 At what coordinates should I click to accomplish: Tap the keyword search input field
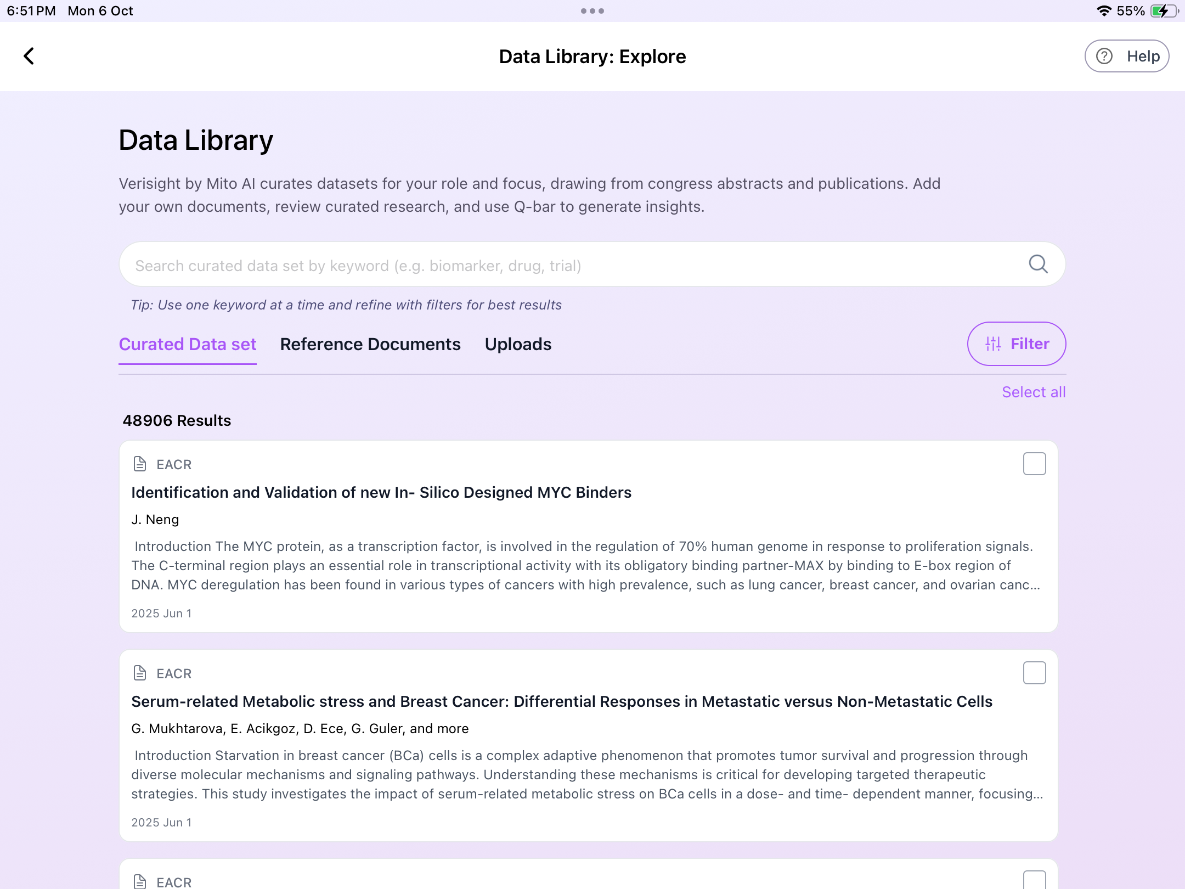click(x=549, y=264)
